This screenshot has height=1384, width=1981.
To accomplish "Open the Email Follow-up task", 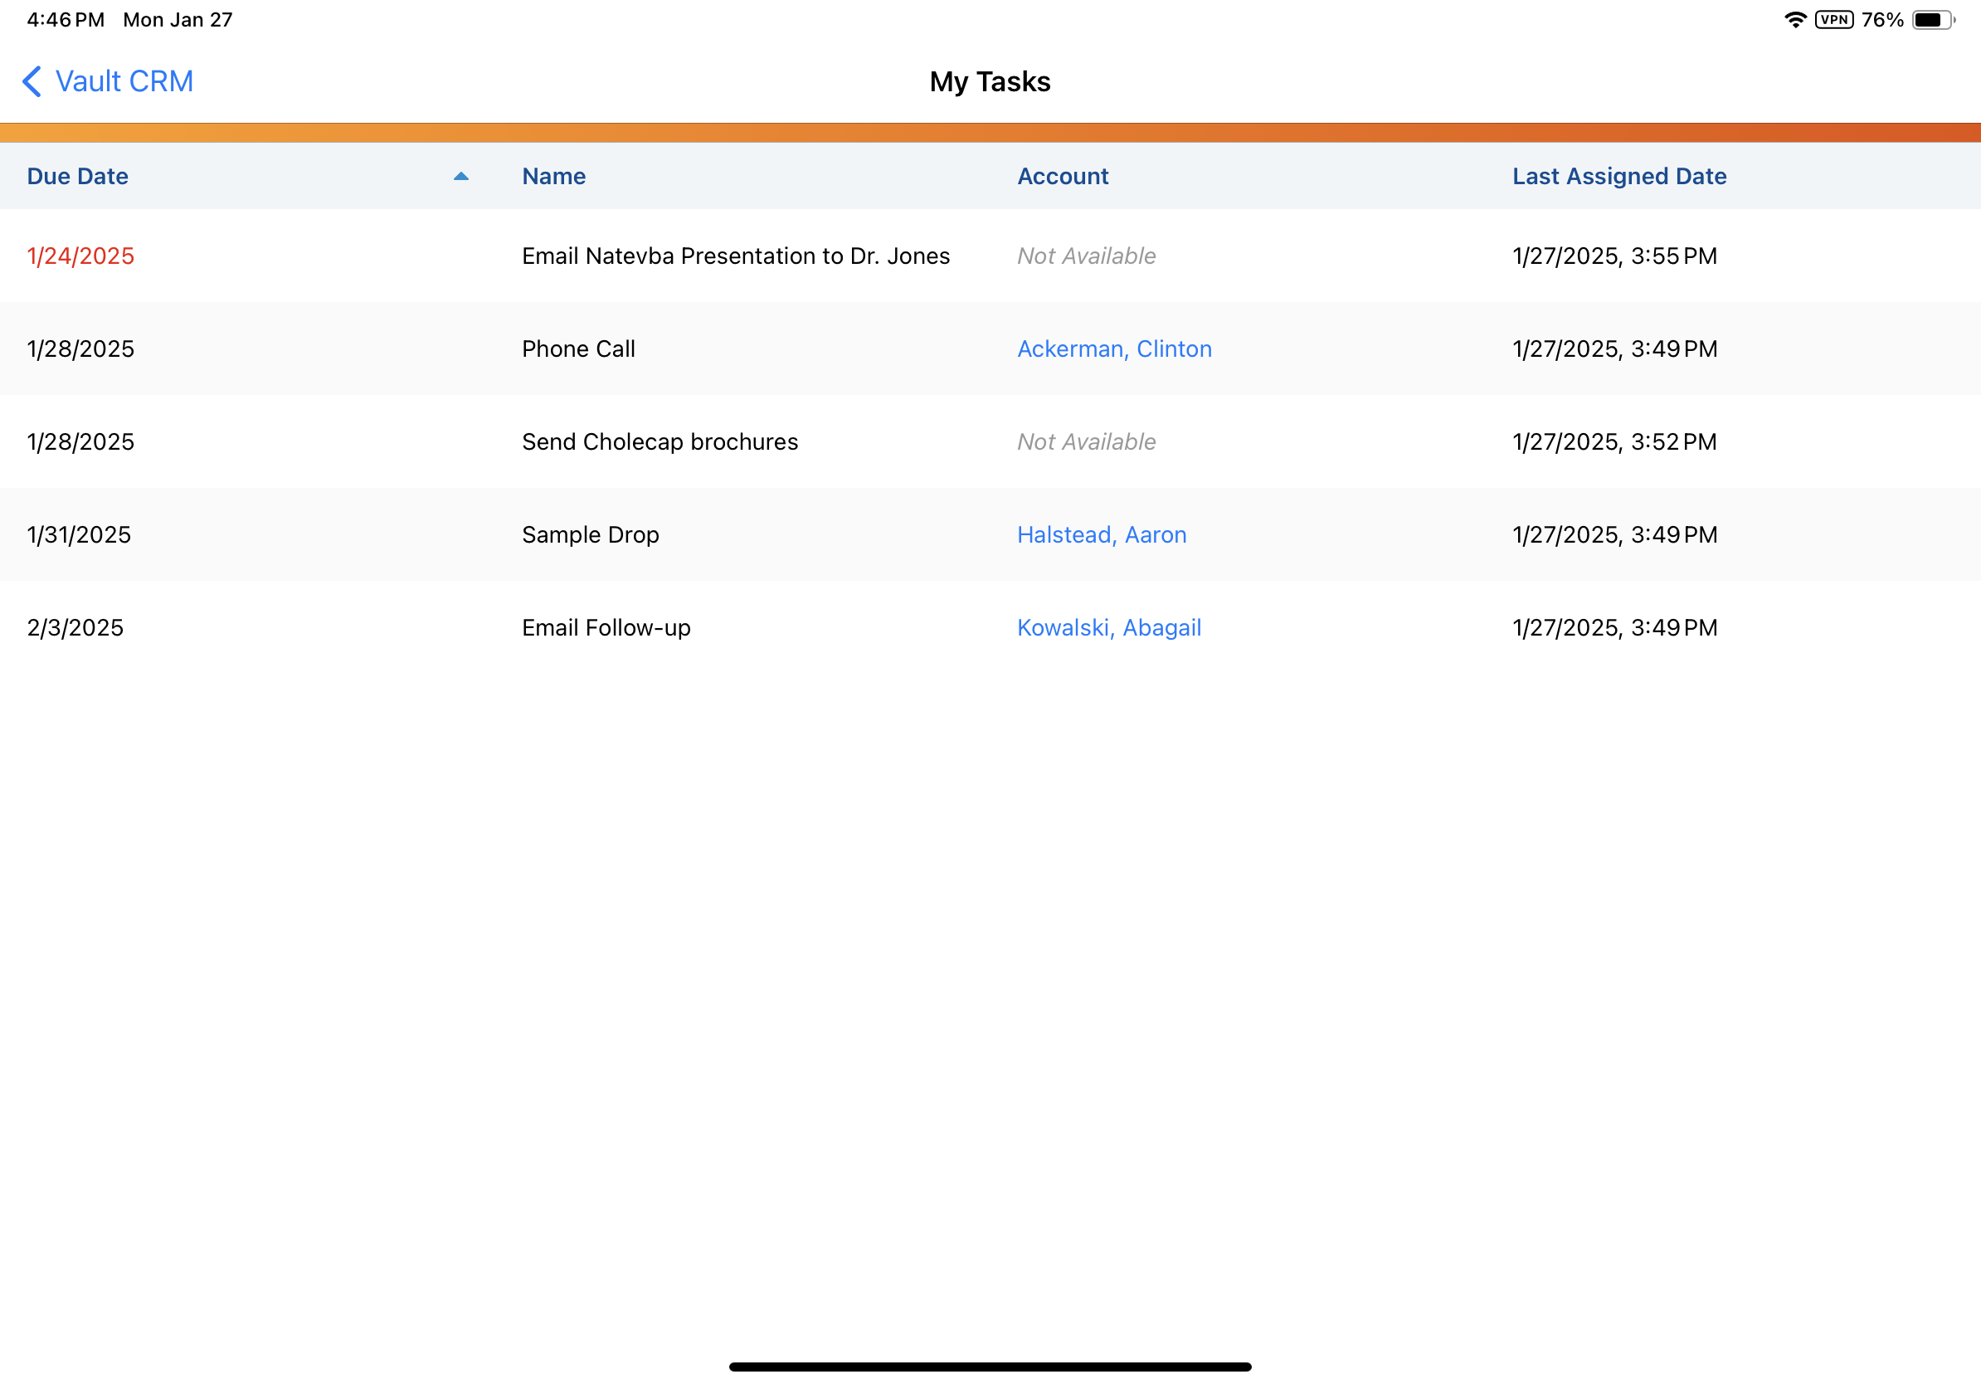I will pyautogui.click(x=606, y=627).
